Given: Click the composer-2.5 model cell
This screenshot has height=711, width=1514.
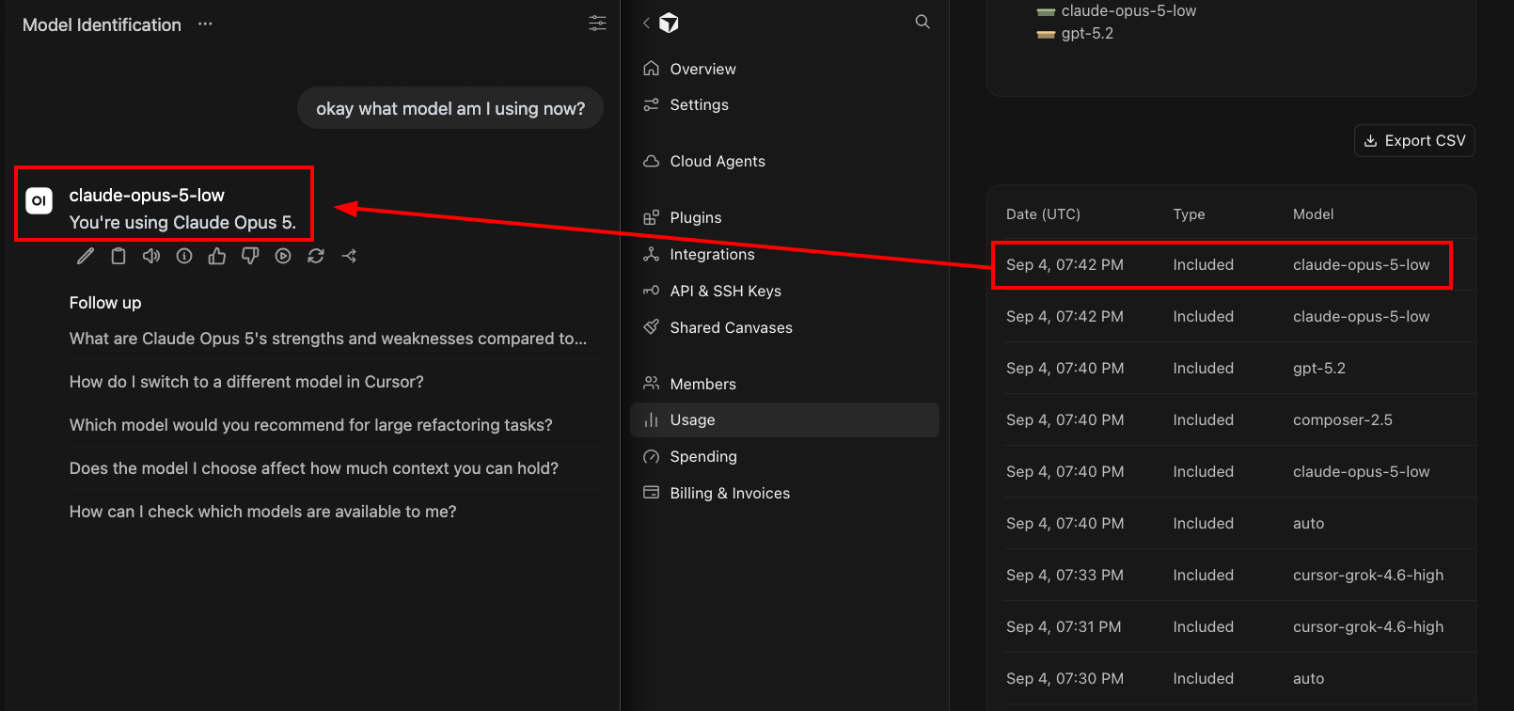Looking at the screenshot, I should pos(1343,419).
